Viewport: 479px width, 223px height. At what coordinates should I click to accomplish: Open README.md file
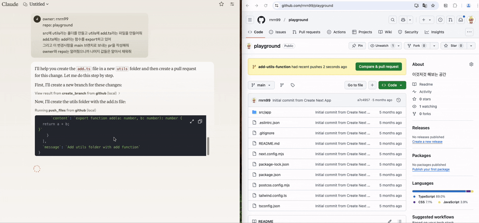coord(269,143)
